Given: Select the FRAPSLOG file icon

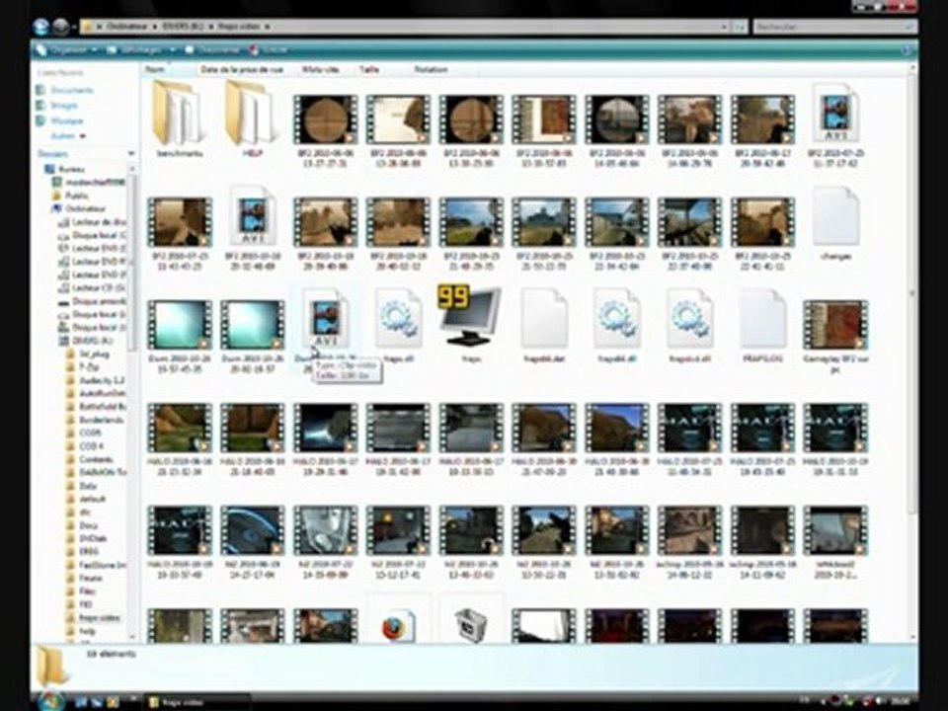Looking at the screenshot, I should point(761,317).
